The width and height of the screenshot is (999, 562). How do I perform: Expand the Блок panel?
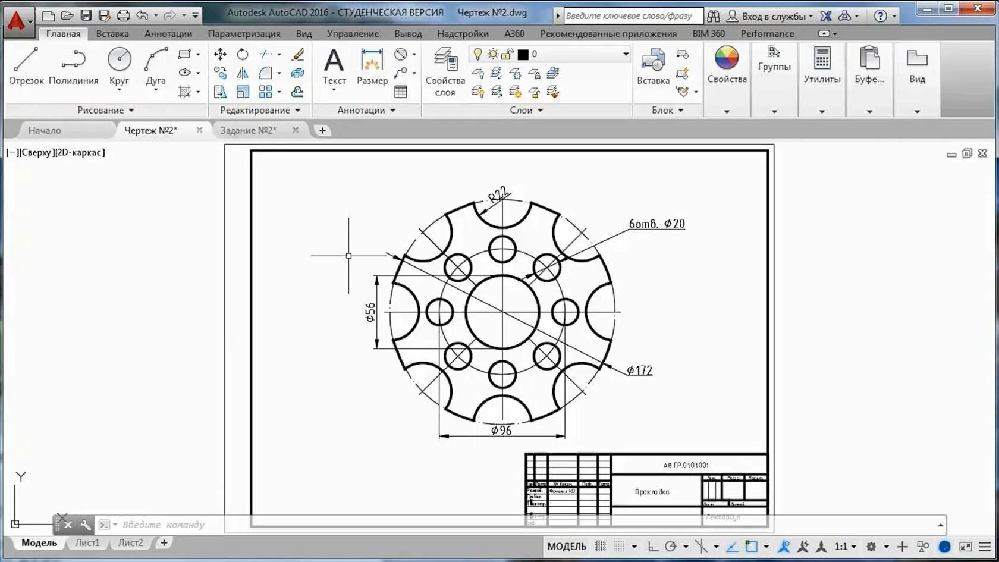(x=667, y=110)
